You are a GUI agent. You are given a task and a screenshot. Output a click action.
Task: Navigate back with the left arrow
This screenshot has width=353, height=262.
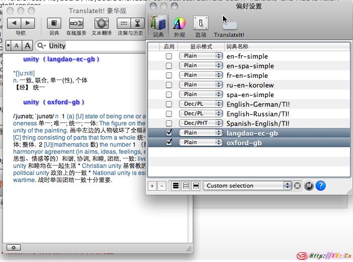click(x=14, y=23)
